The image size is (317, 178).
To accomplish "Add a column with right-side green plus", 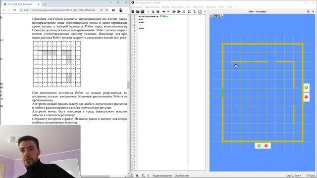I will click(306, 88).
